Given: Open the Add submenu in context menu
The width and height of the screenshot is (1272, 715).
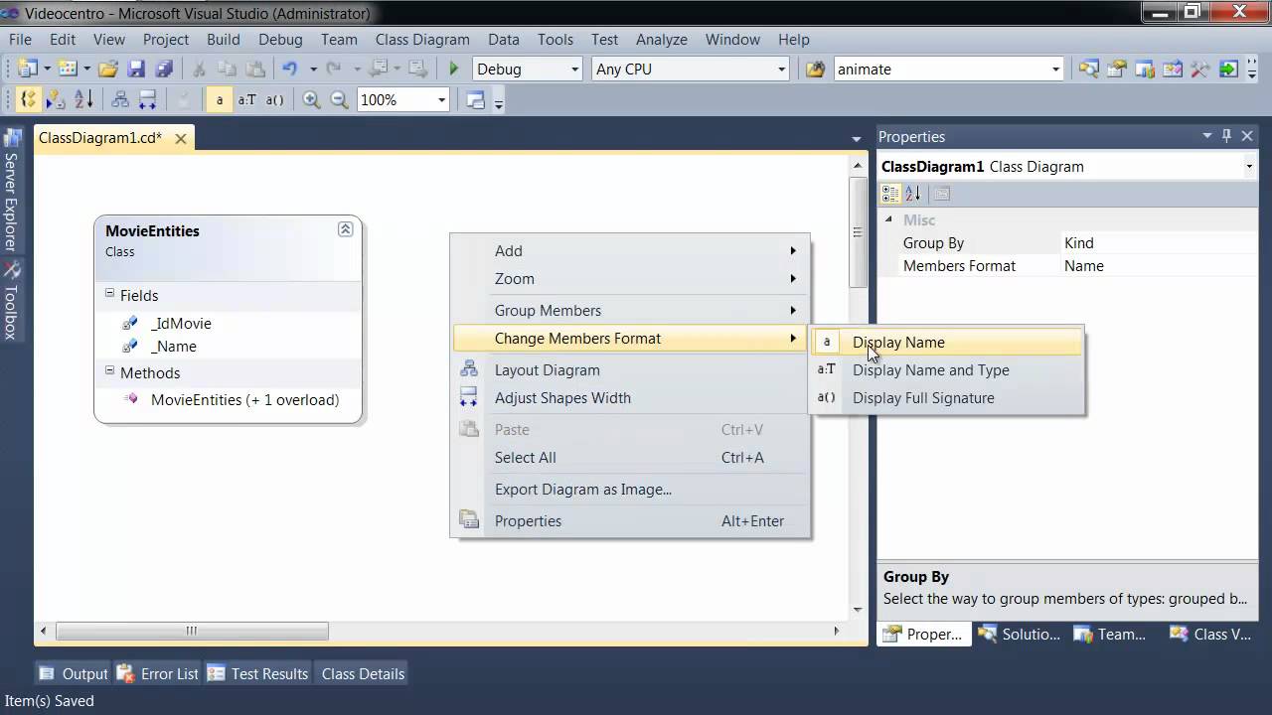Looking at the screenshot, I should (632, 250).
